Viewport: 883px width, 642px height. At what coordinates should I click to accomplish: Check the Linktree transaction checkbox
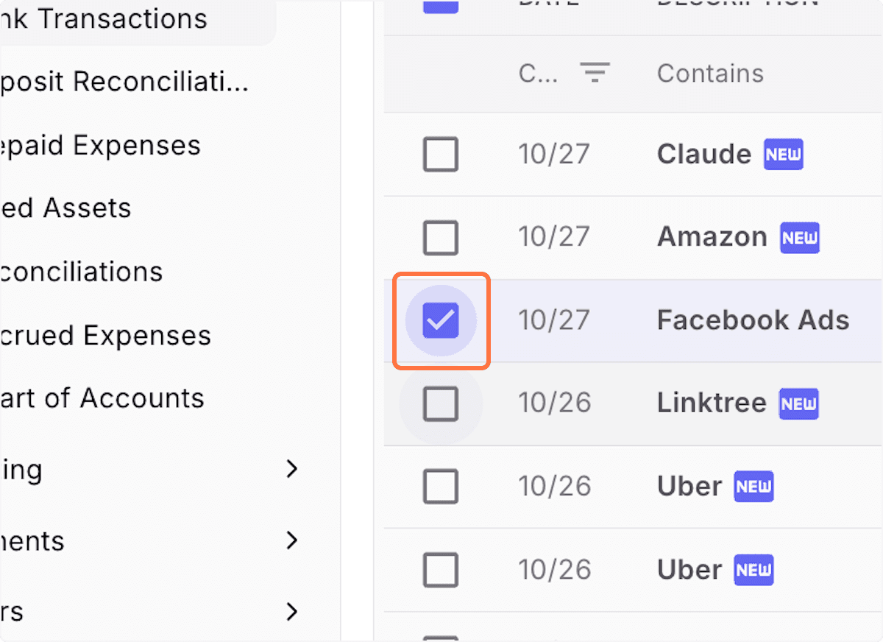[440, 403]
